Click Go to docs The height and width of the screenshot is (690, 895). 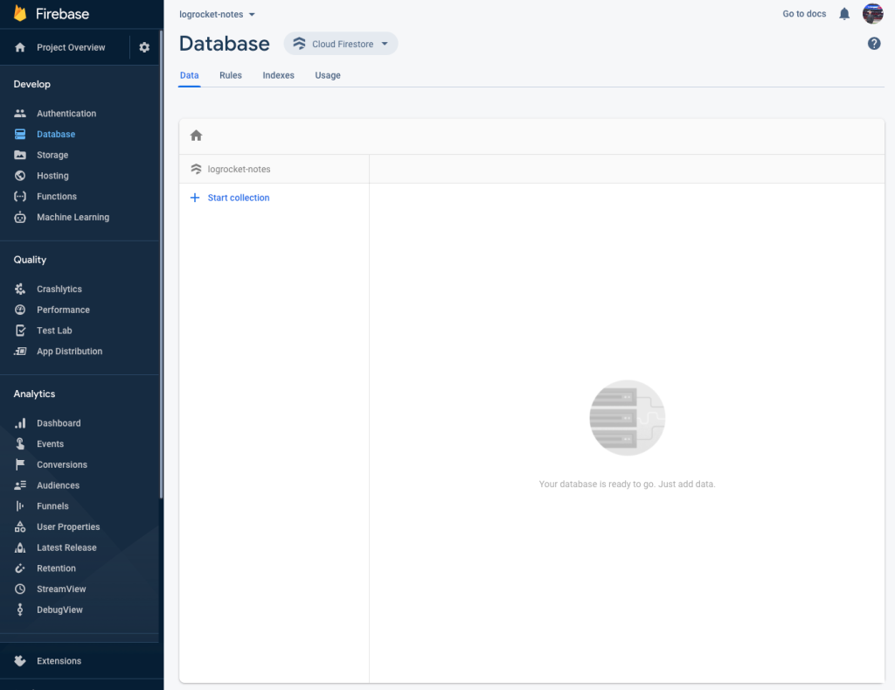[803, 13]
